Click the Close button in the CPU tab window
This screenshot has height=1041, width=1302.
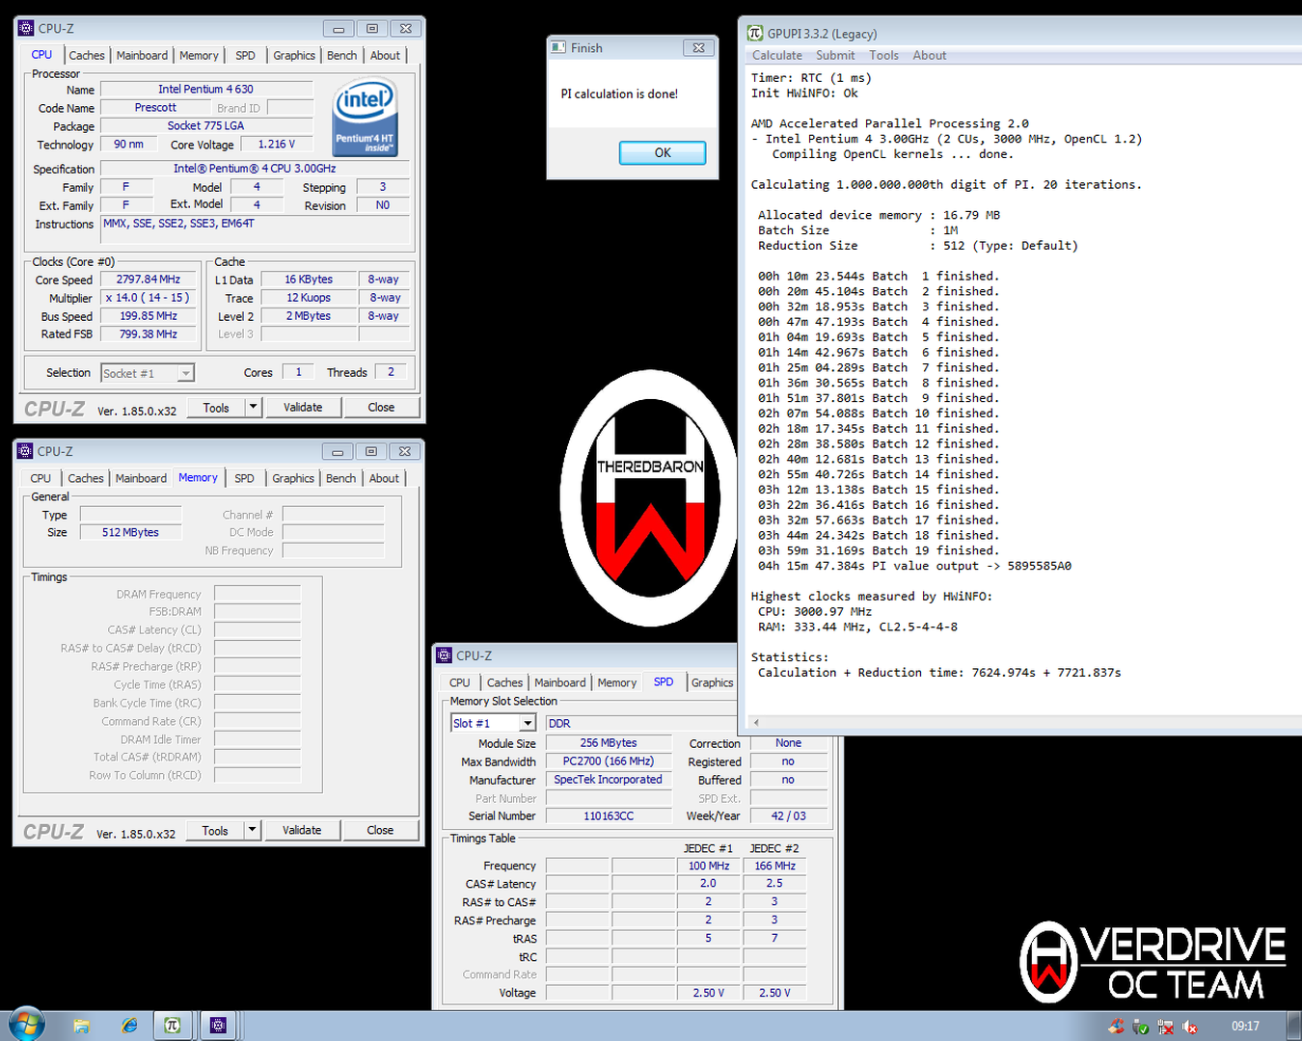point(381,408)
